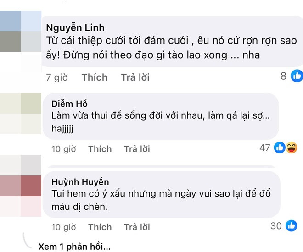Image resolution: width=303 pixels, height=252 pixels.
Task: View the 47 reactions count on Diễm Hồ's comment
Action: coord(264,148)
